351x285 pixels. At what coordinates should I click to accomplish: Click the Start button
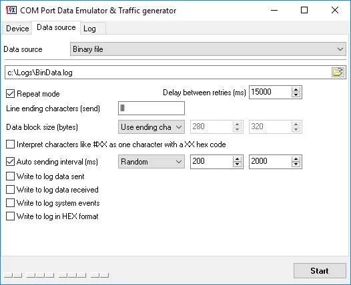pyautogui.click(x=320, y=271)
